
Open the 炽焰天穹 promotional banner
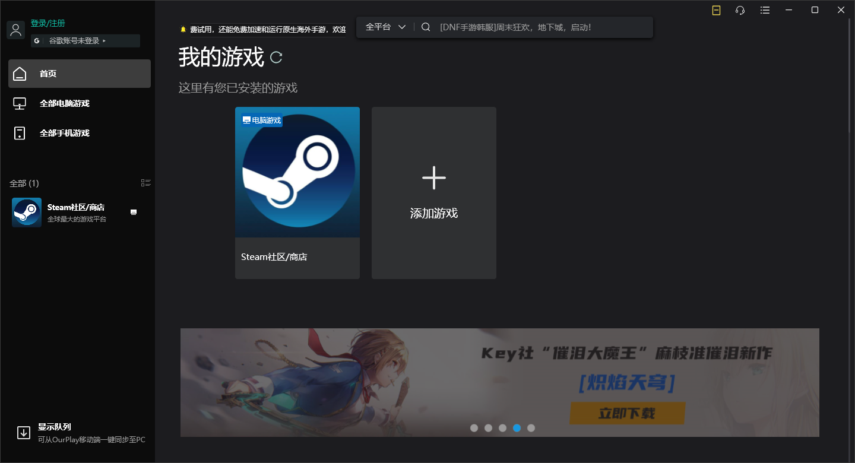pyautogui.click(x=500, y=382)
